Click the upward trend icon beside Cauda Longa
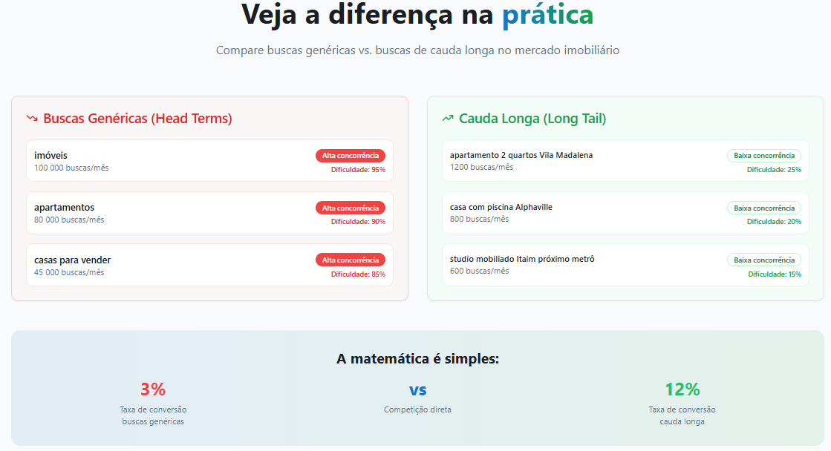The image size is (831, 451). pyautogui.click(x=448, y=118)
